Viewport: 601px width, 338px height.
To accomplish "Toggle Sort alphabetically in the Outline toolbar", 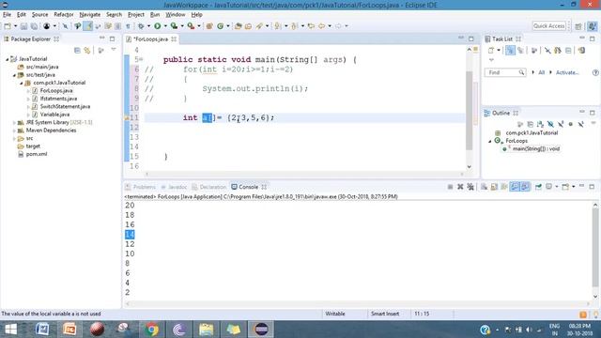I will point(540,124).
